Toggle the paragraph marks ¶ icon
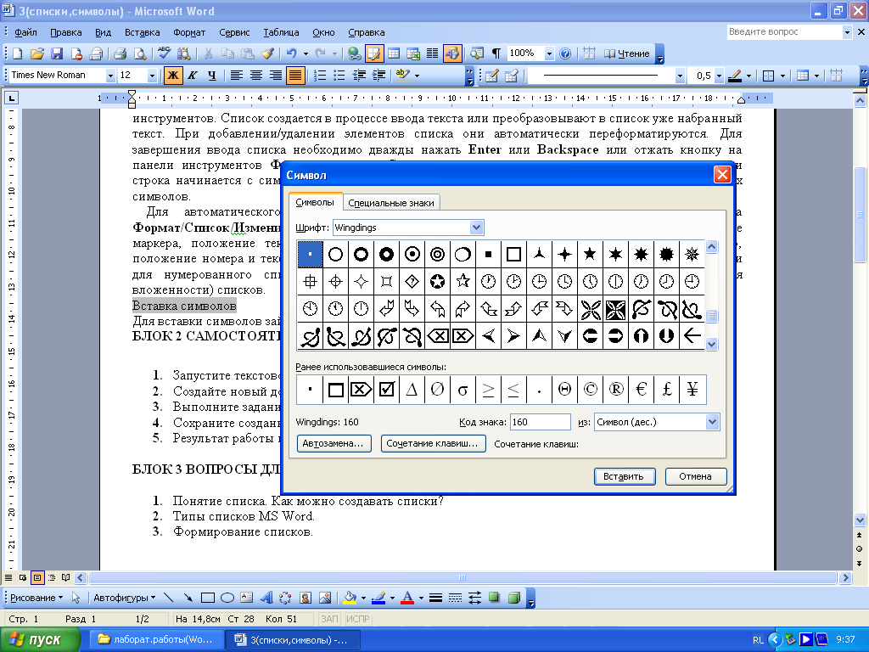Viewport: 869px width, 652px height. pyautogui.click(x=496, y=53)
